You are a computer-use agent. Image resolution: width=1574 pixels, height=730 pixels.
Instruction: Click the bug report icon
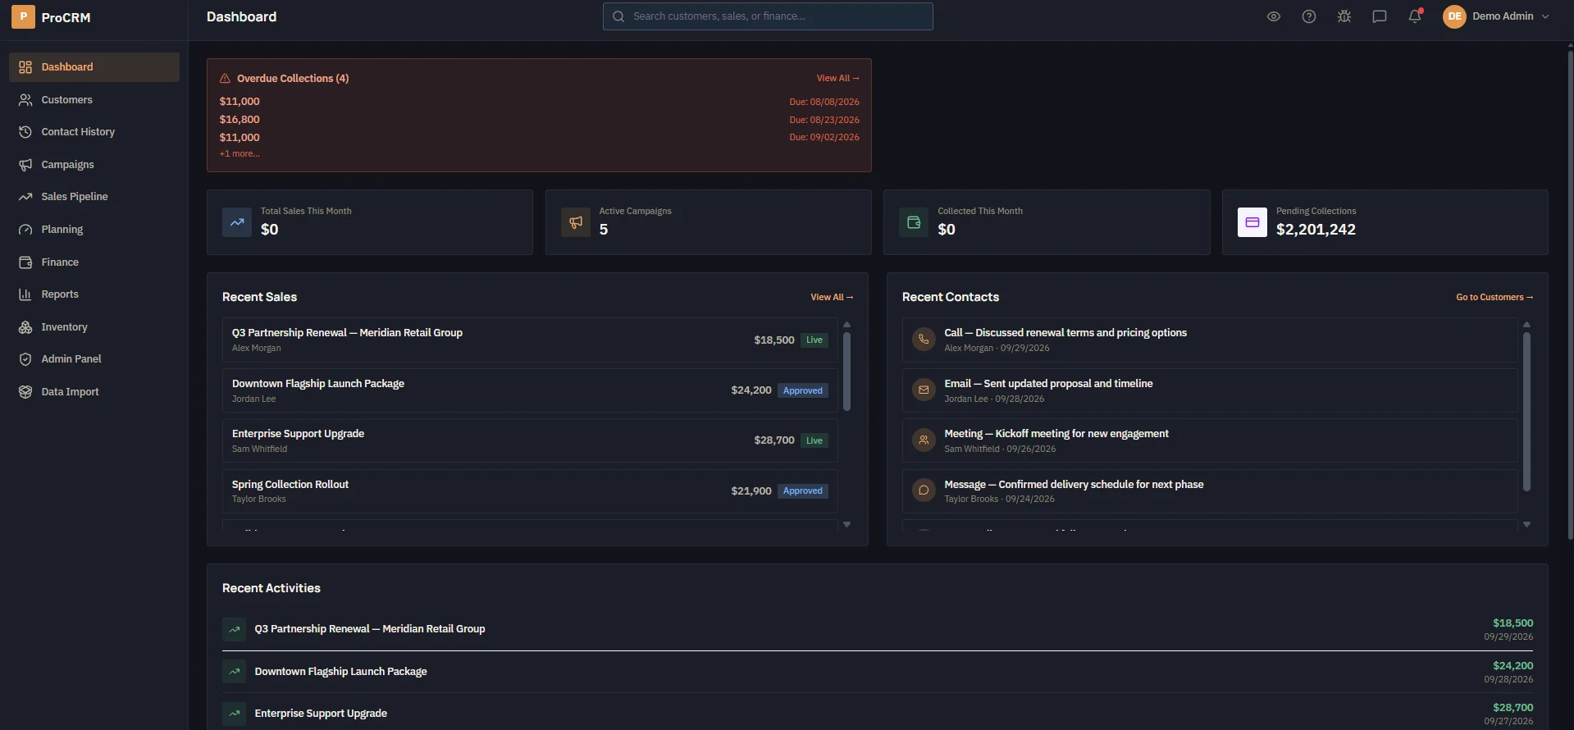1344,16
